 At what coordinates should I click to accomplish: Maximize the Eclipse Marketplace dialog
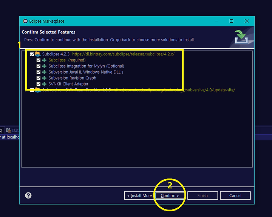[x=231, y=21]
